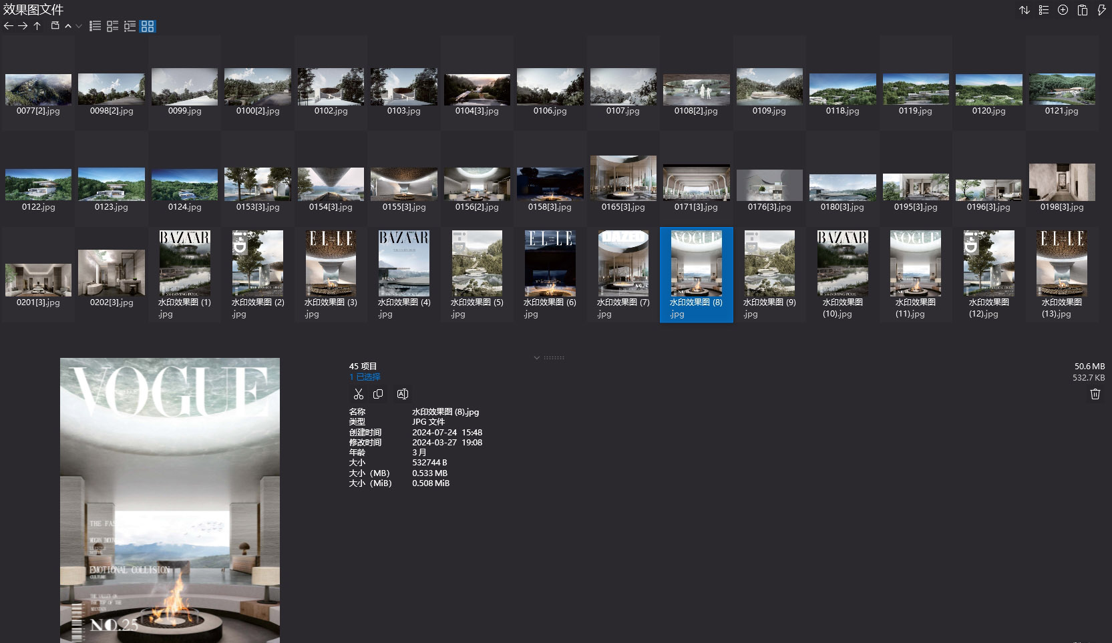Open the sort arrows icon at top right

pyautogui.click(x=1024, y=10)
